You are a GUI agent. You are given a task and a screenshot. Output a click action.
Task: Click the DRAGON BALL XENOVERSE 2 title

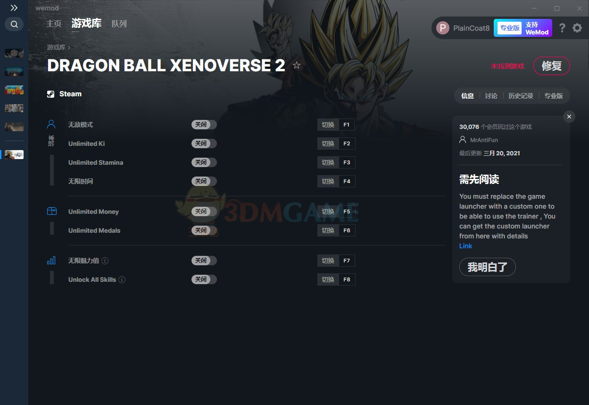point(166,66)
